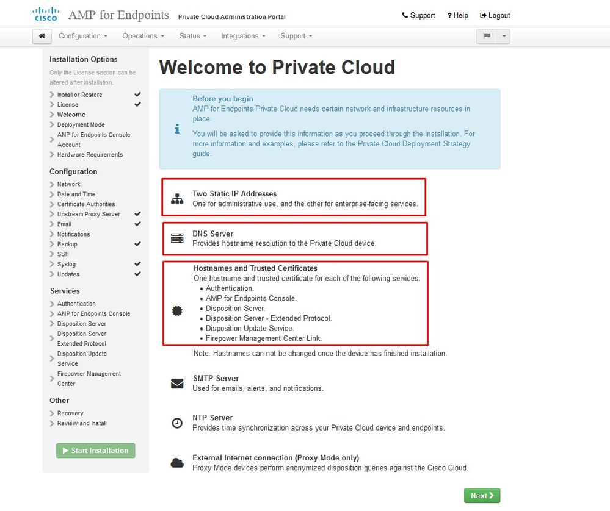Screen dimensions: 610x511
Task: Click the chevron icon next to Syslog
Action: [x=52, y=264]
